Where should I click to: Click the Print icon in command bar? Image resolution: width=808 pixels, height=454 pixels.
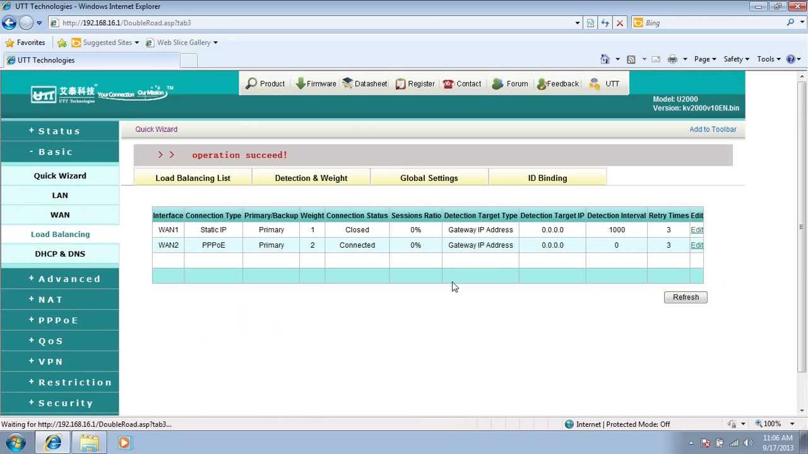coord(672,59)
